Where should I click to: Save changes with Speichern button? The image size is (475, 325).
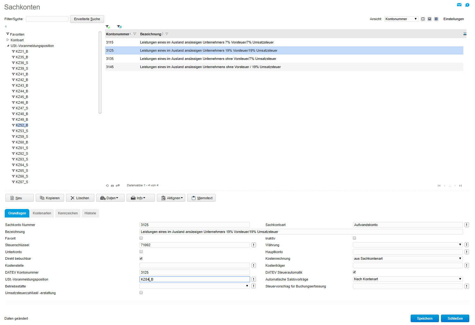(425, 318)
